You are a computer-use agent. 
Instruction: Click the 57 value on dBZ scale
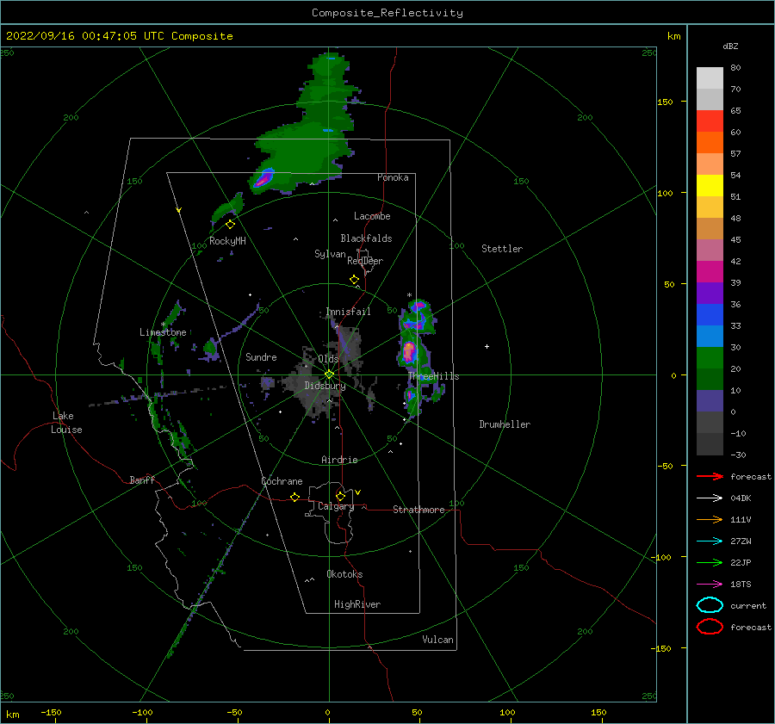tap(735, 154)
